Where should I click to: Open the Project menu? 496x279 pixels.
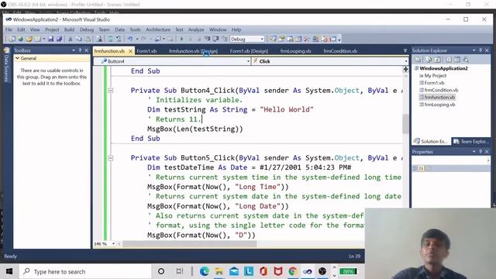(x=52, y=29)
